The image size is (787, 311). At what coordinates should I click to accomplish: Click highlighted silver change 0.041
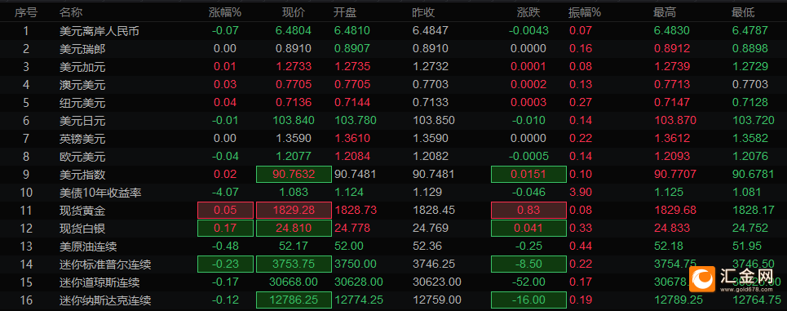pyautogui.click(x=528, y=229)
